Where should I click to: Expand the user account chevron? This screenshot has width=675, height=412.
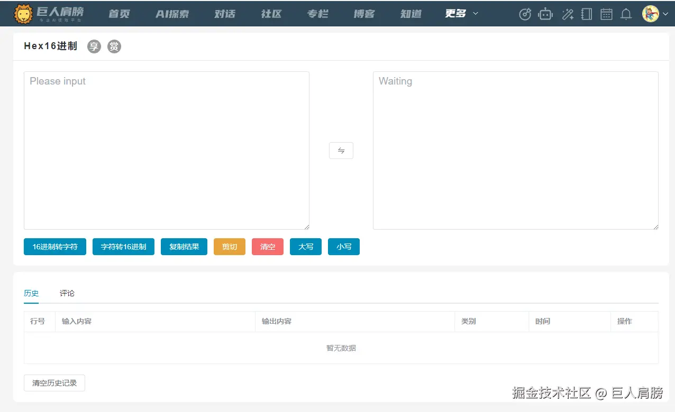point(665,14)
